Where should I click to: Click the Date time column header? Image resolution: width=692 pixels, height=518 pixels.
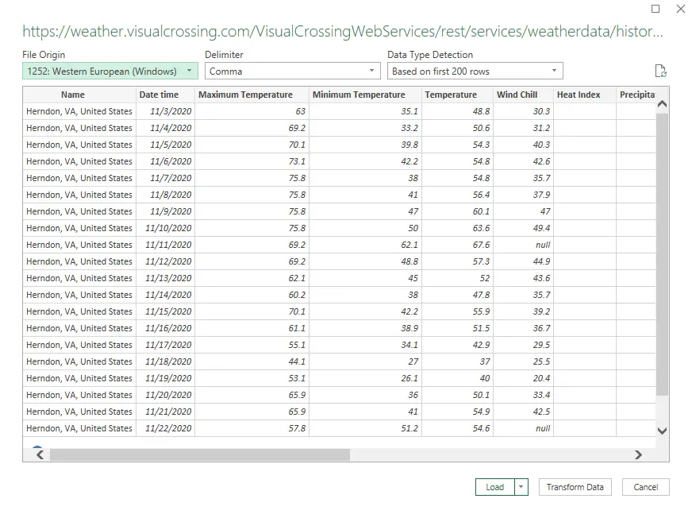coord(159,95)
